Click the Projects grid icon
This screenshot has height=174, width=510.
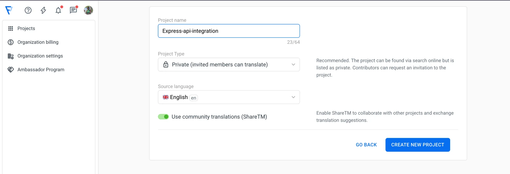click(x=10, y=28)
